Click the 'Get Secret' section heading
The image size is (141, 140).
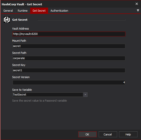pos(20,20)
